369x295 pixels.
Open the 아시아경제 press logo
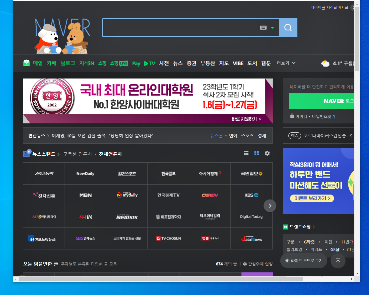[210, 174]
